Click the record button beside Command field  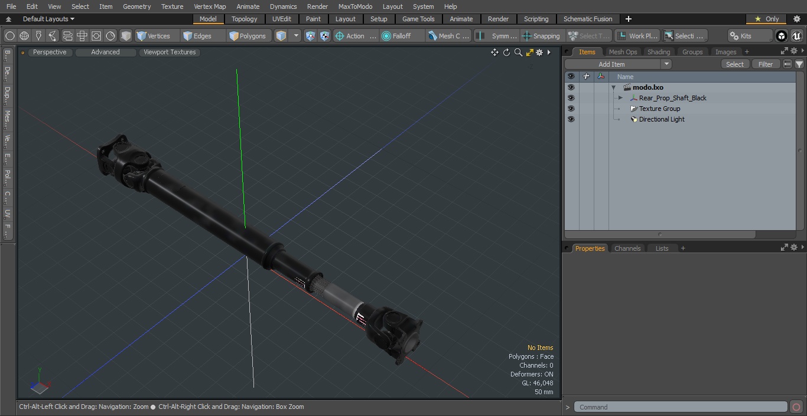click(x=796, y=407)
